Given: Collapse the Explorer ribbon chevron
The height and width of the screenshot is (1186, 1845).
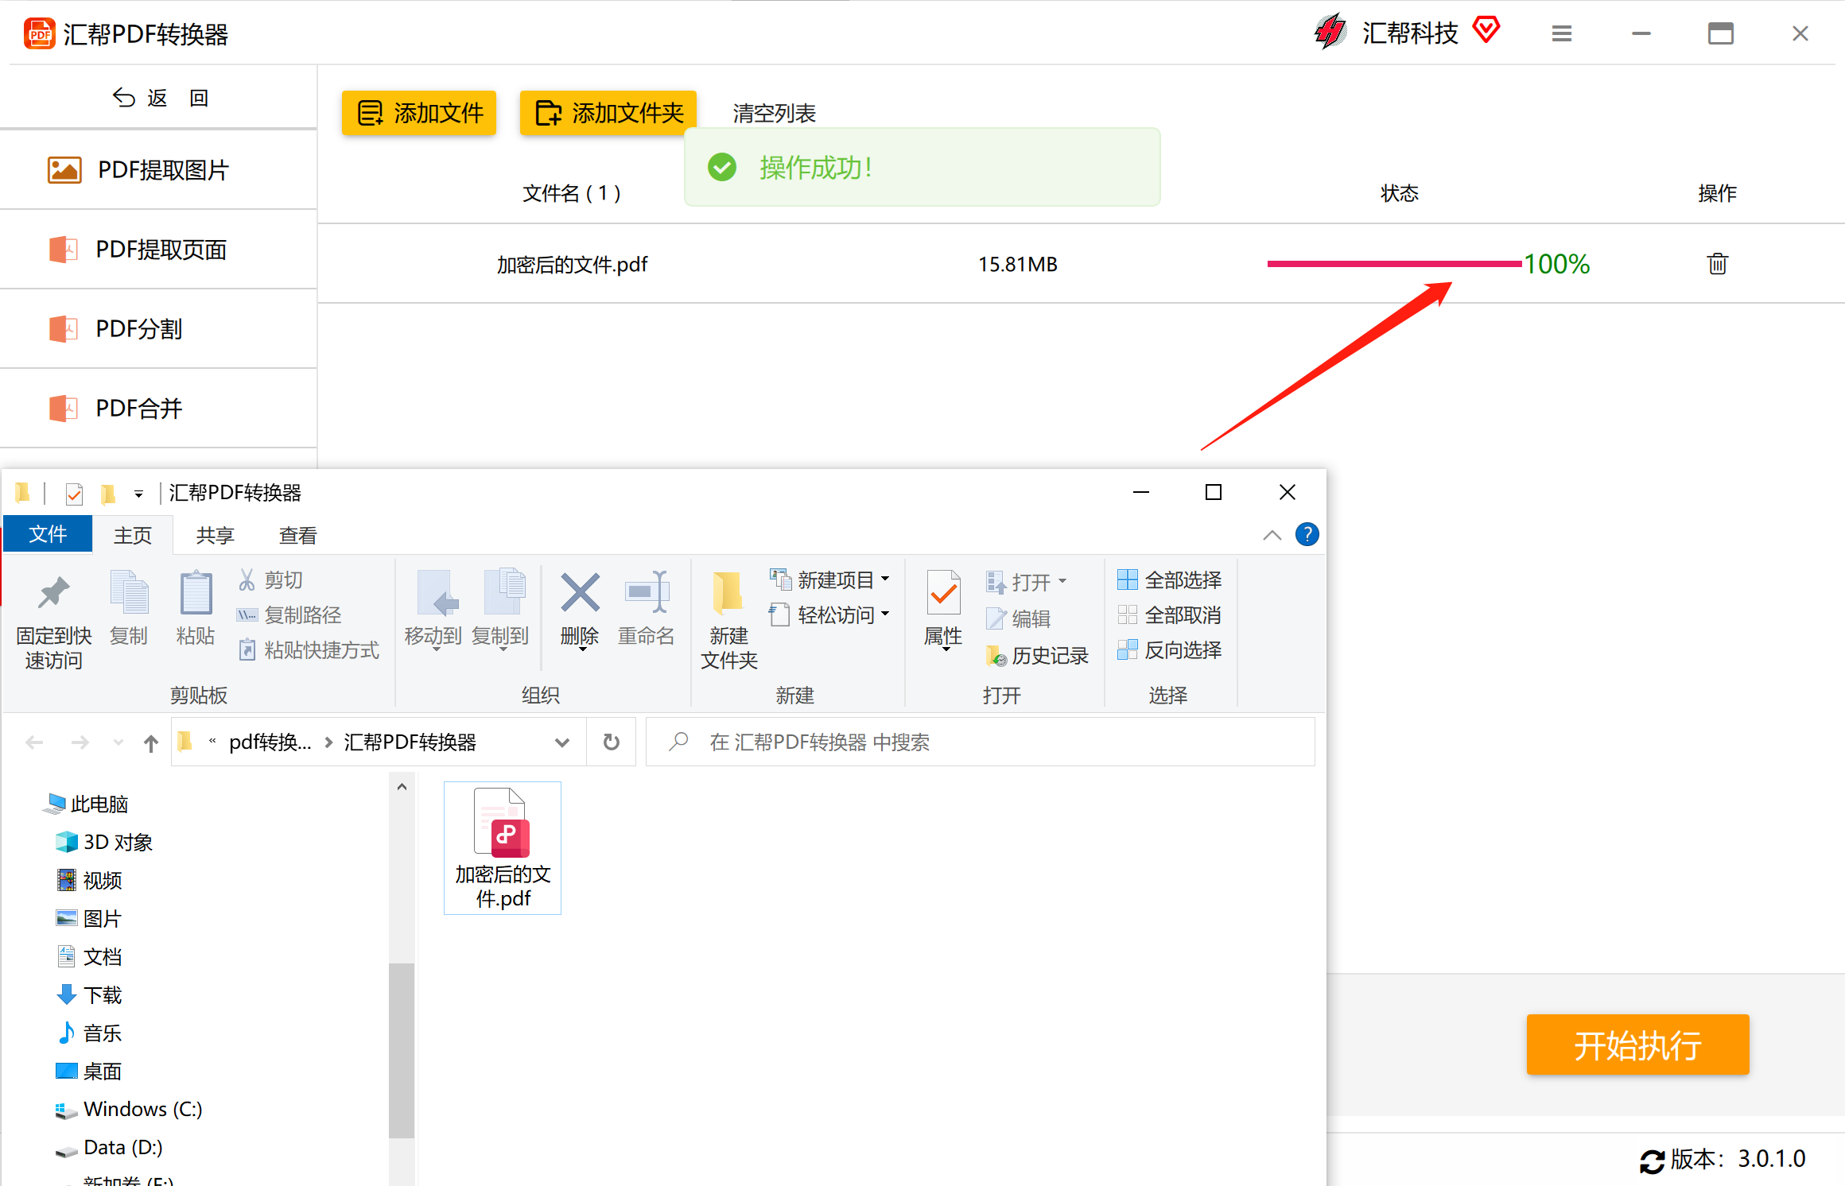Looking at the screenshot, I should click(1272, 535).
